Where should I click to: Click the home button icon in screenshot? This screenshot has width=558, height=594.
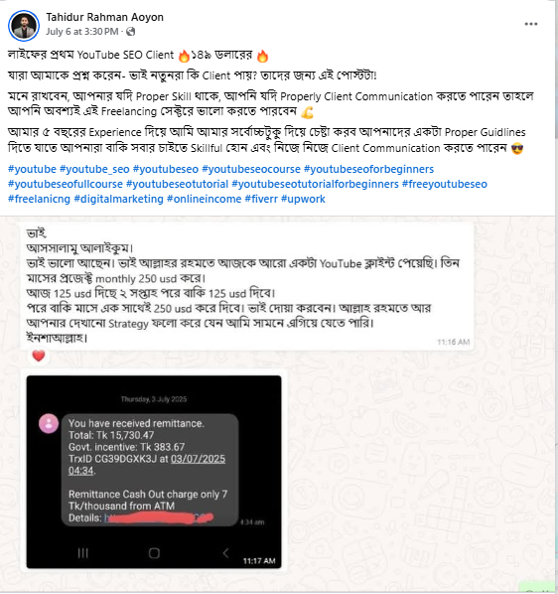(154, 553)
